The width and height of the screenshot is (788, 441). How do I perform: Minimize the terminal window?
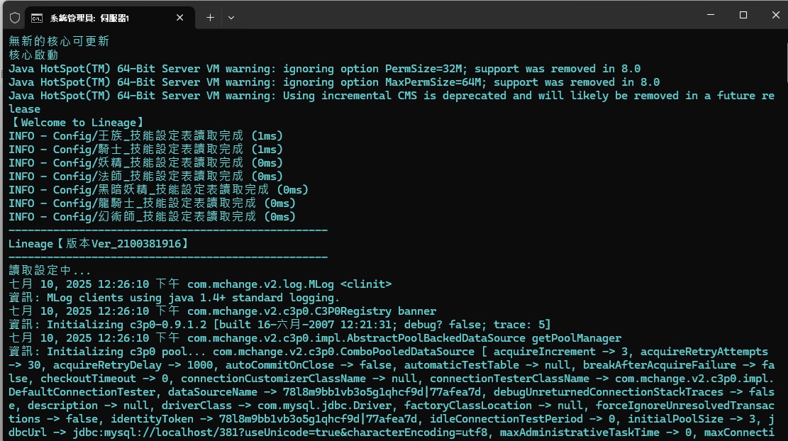click(x=711, y=15)
